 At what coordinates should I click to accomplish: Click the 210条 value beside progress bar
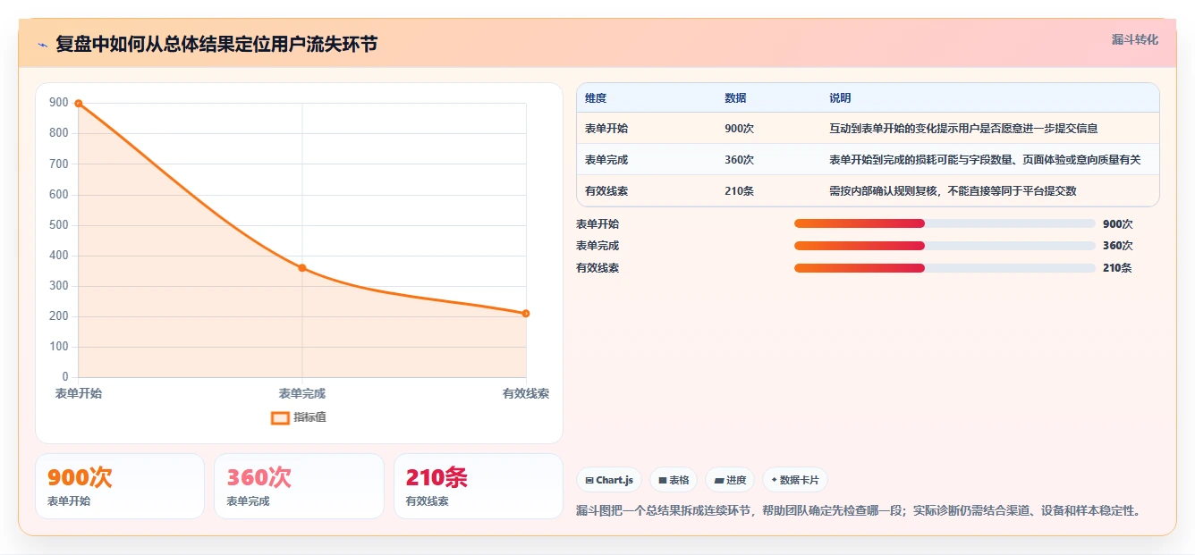tap(1117, 268)
